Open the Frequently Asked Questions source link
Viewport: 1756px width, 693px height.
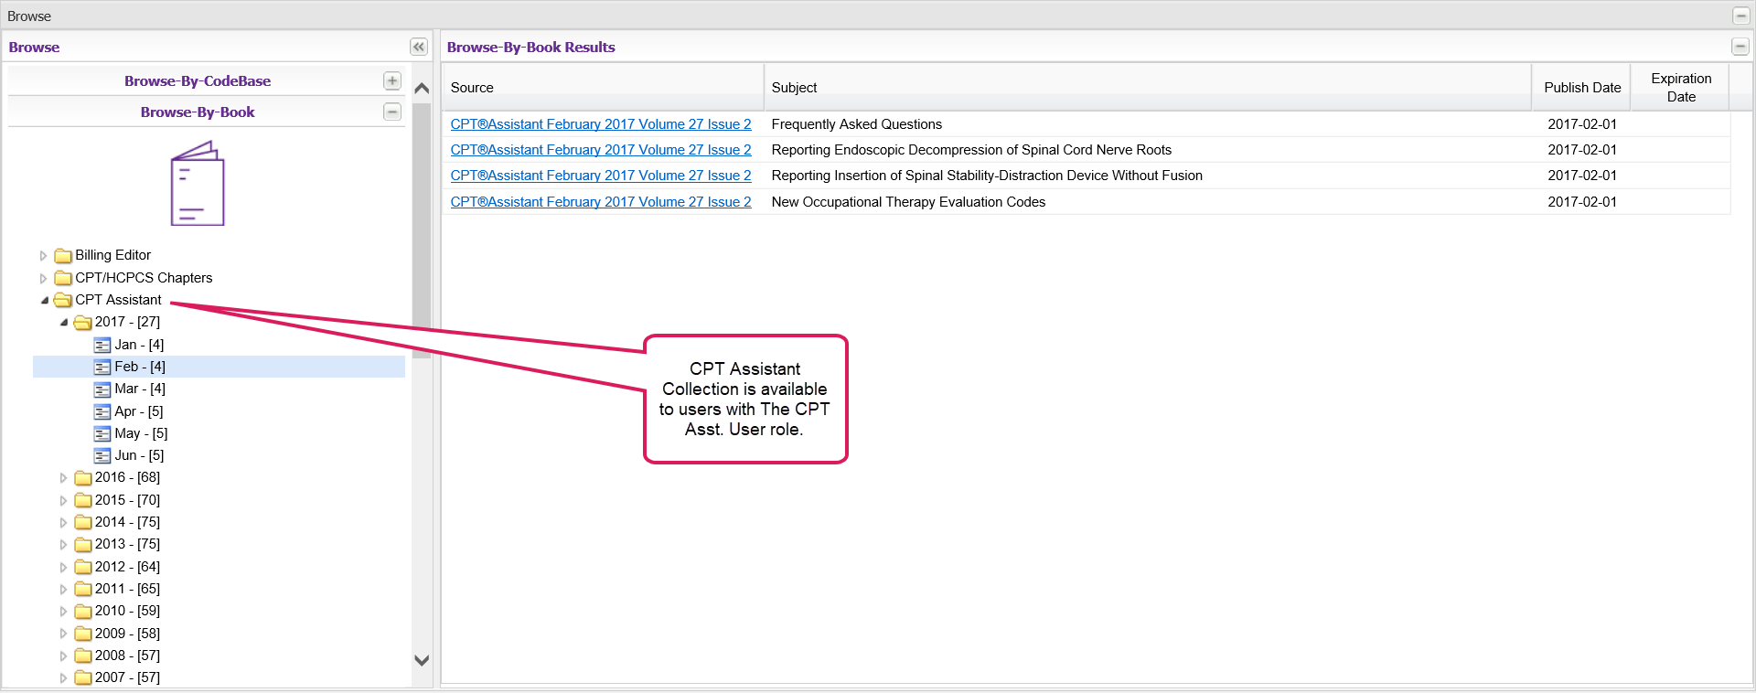point(600,124)
